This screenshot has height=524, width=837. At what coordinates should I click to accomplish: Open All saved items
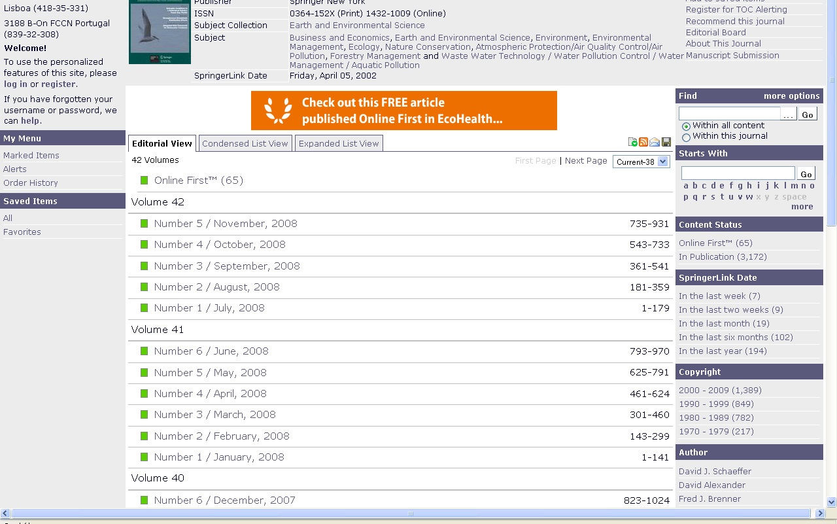[8, 218]
